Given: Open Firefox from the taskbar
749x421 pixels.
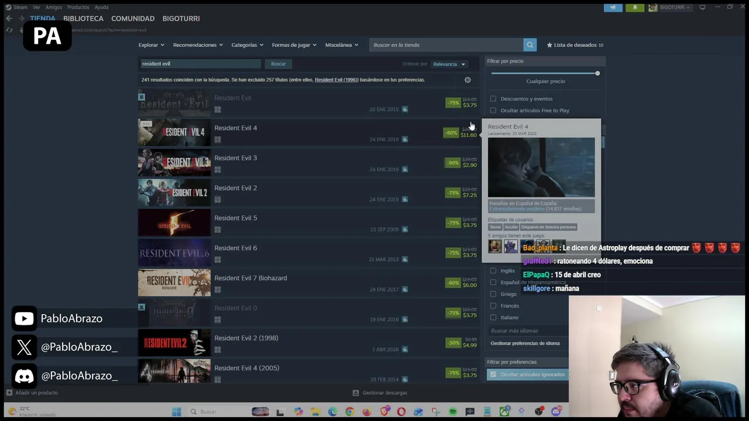Looking at the screenshot, I should coord(367,412).
